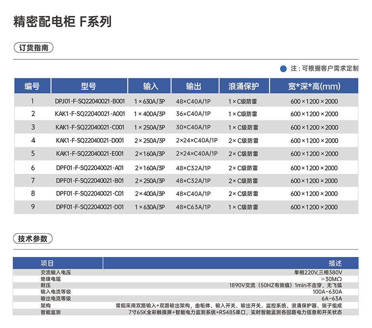
Task: Click 600×1200×2000 in row 9
Action: pyautogui.click(x=314, y=207)
